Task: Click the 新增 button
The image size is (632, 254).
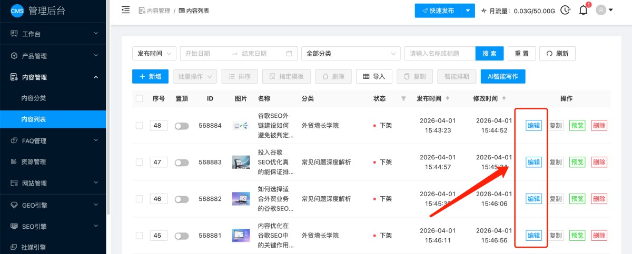Action: pos(151,76)
